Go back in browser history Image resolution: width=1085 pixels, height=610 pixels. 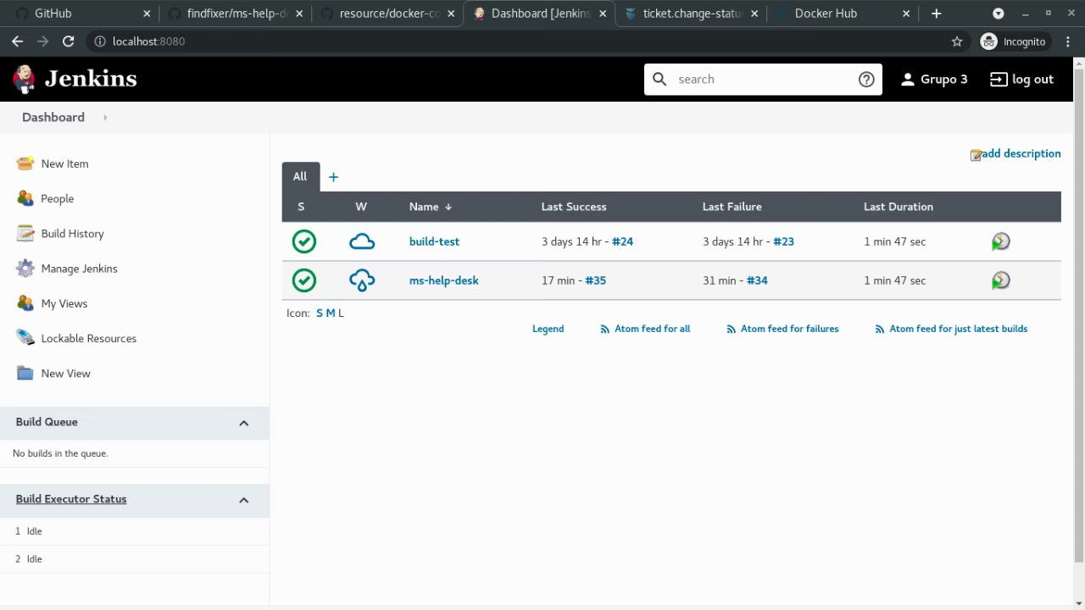point(17,42)
